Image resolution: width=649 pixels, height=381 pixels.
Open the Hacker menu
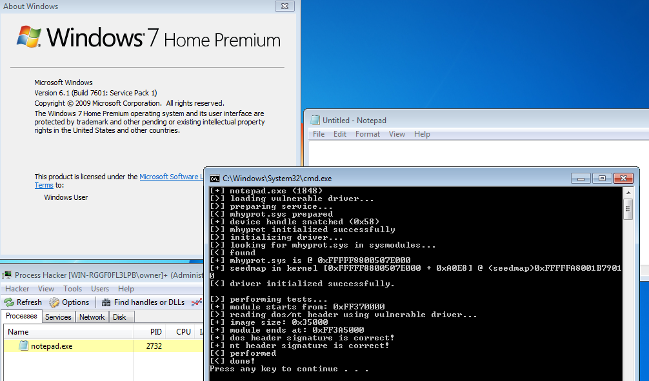click(x=17, y=289)
